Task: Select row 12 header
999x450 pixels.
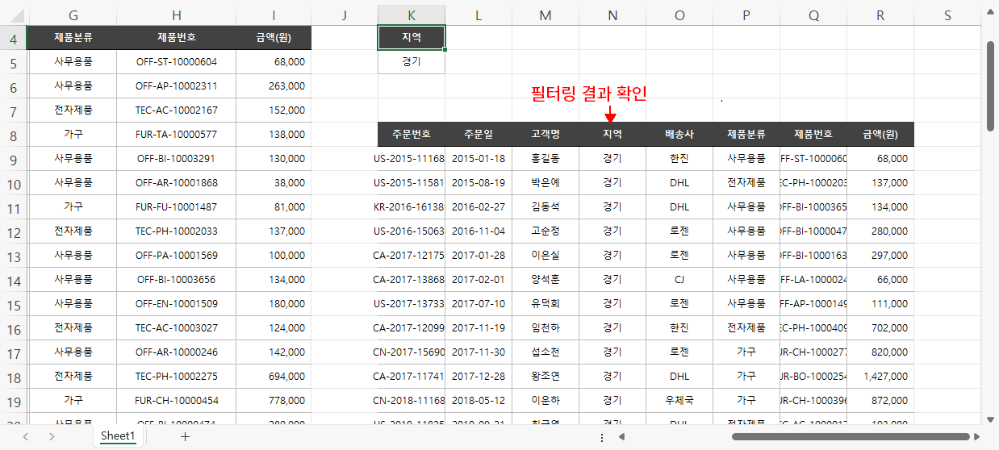Action: click(x=14, y=231)
